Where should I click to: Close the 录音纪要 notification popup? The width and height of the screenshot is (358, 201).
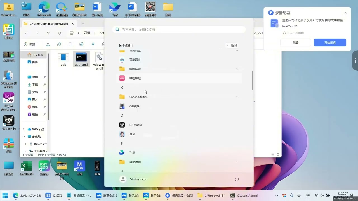click(x=345, y=13)
